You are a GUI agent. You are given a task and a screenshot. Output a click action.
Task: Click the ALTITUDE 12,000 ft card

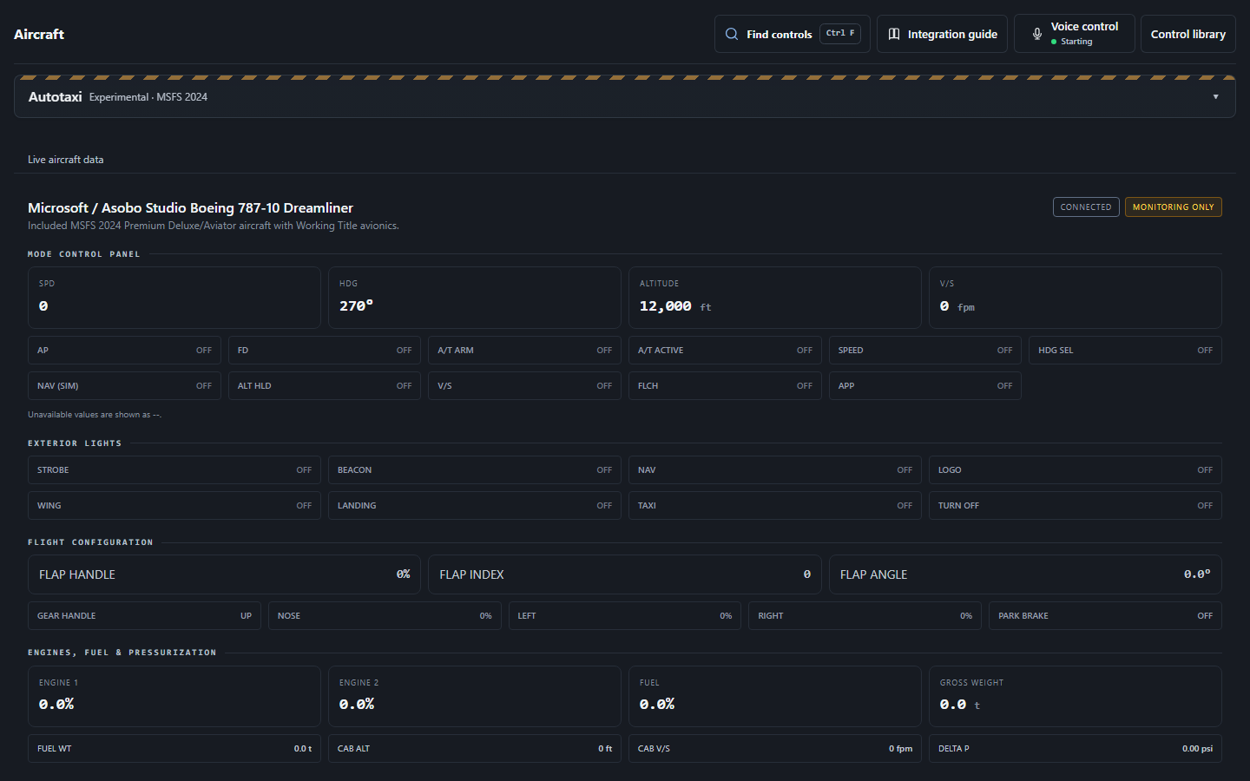(x=774, y=298)
